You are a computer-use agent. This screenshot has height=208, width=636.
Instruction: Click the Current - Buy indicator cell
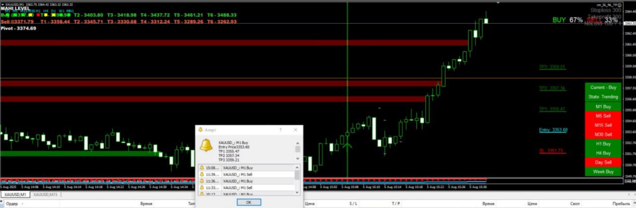point(603,87)
